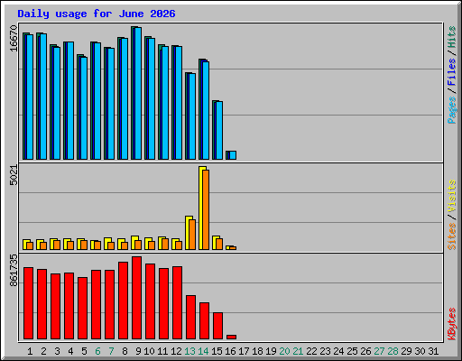Click the 861735 axis value label

tap(14, 271)
